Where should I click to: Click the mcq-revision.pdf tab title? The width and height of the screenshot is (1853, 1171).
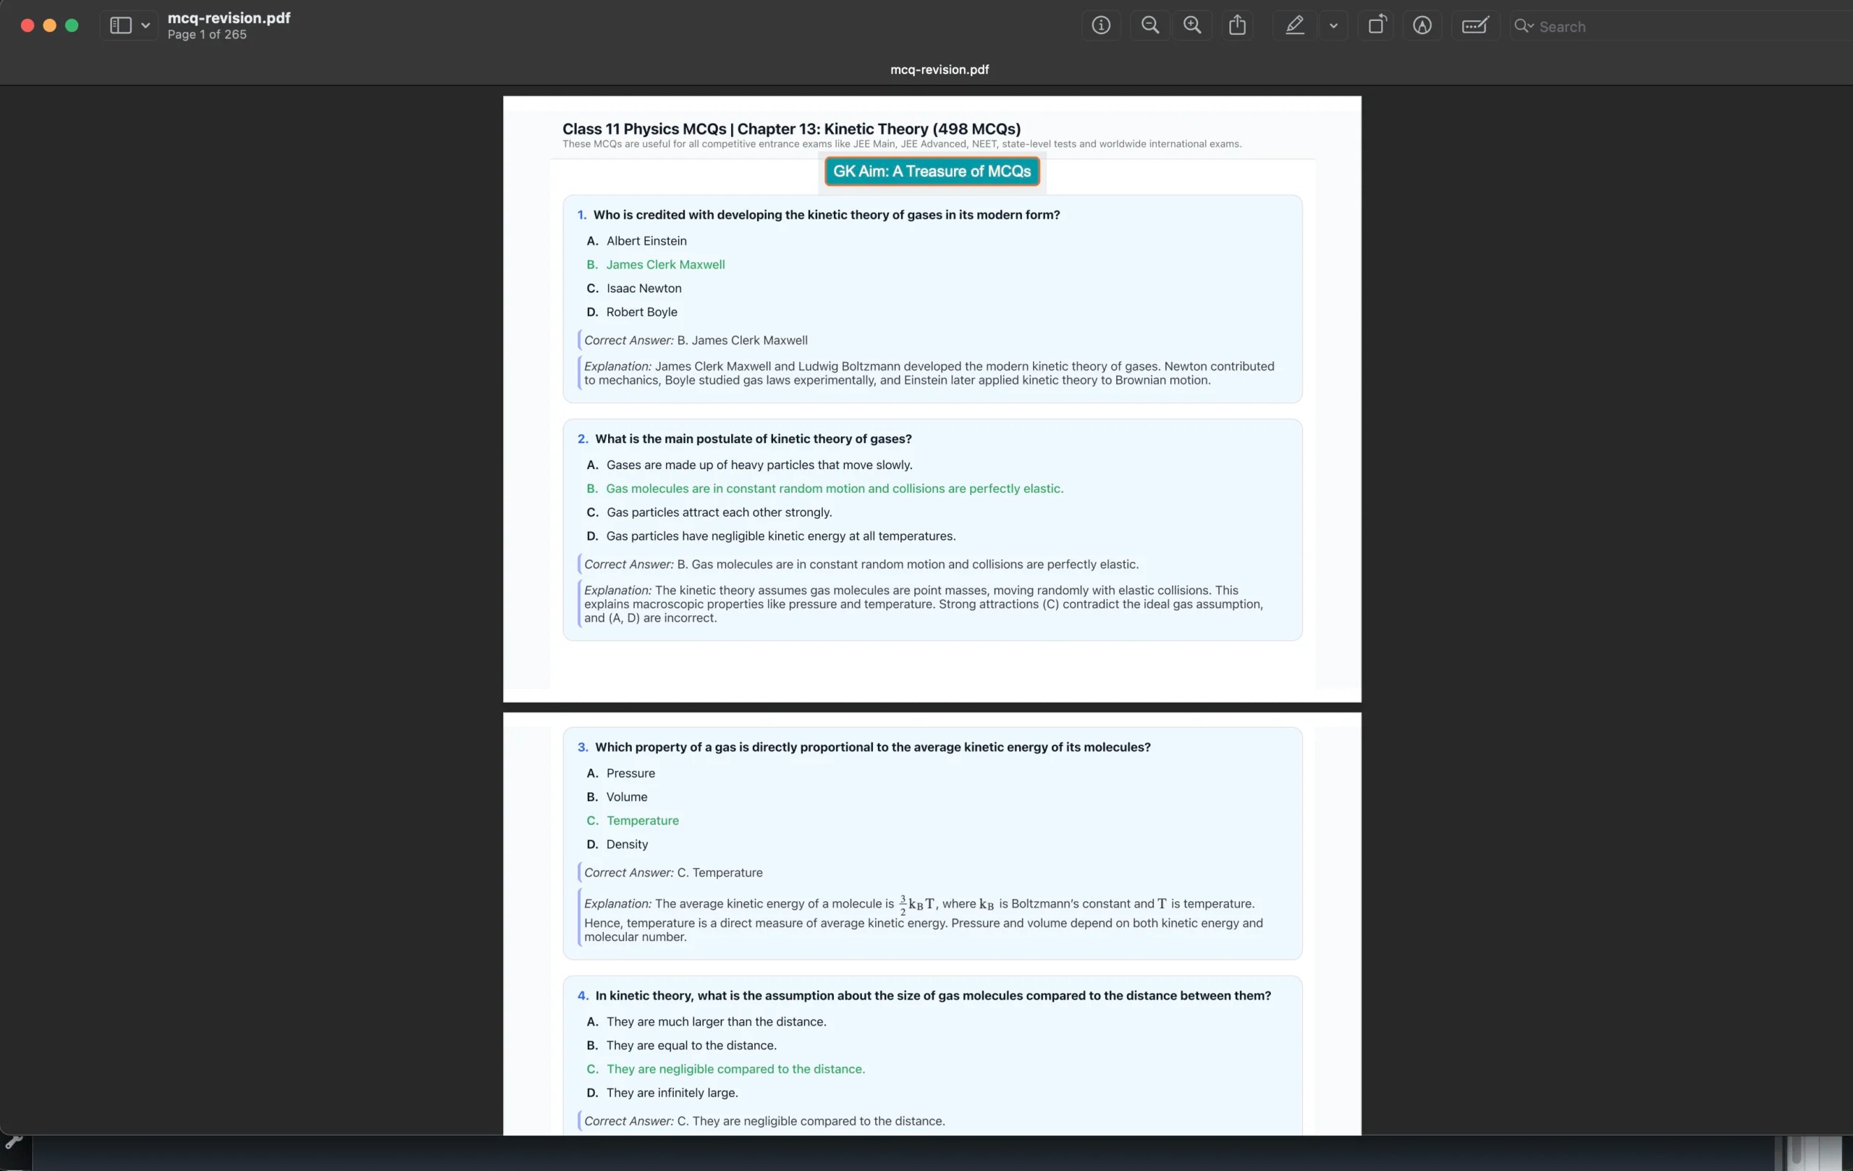click(939, 69)
